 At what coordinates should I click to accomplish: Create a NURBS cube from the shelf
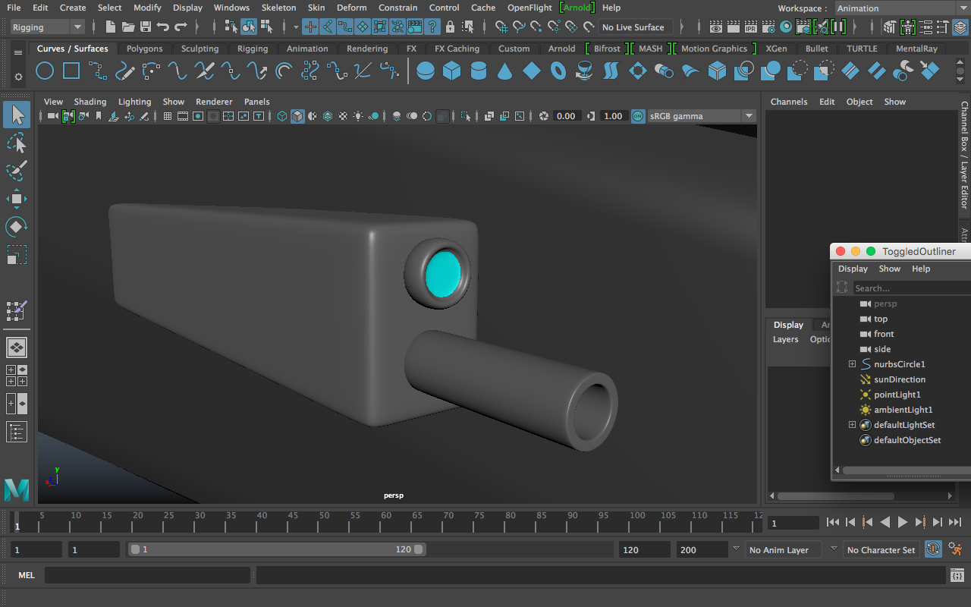pos(452,71)
